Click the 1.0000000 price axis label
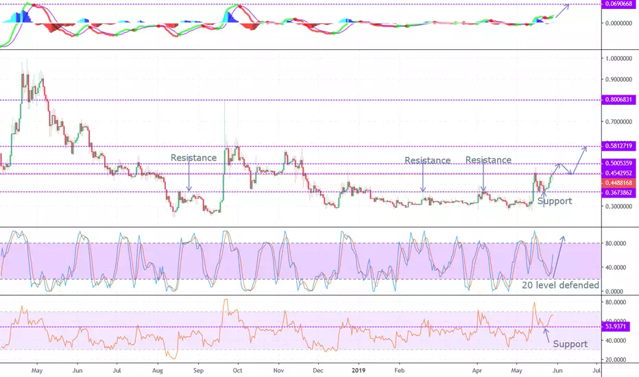This screenshot has width=639, height=377. pos(618,59)
